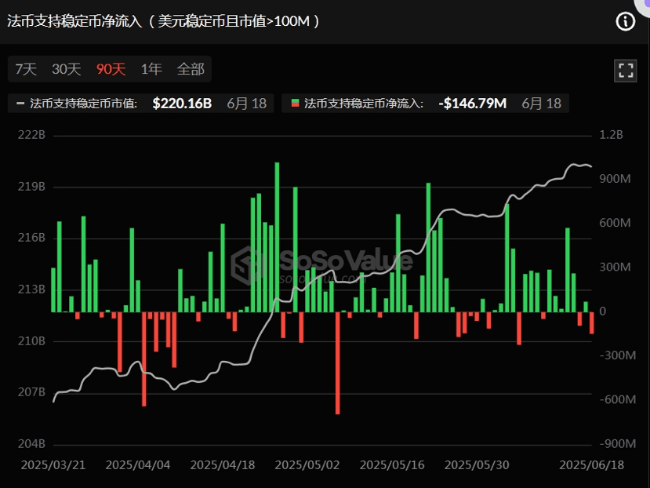Select the 90天 time range tab
Image resolution: width=650 pixels, height=488 pixels.
coord(111,69)
